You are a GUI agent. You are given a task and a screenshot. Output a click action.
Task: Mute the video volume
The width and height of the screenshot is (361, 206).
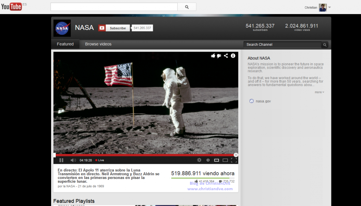[73, 160]
